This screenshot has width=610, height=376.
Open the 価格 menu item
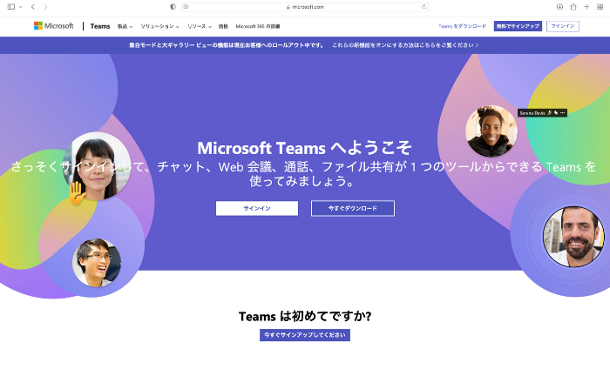[x=223, y=26]
